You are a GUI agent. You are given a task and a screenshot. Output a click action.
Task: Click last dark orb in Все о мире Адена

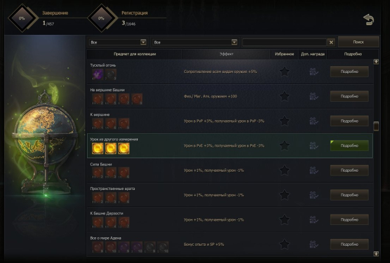point(163,247)
